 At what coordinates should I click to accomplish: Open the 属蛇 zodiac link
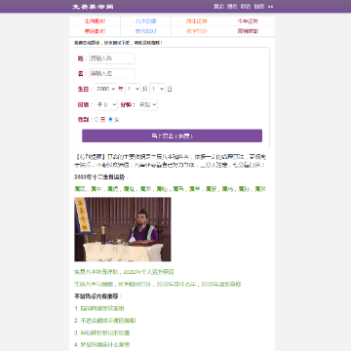[x=162, y=189]
